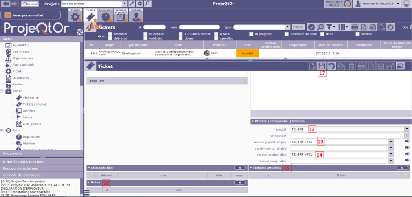Viewport: 412px width, 197px height.
Task: Delete the ticket with the trash icon
Action: point(351,66)
